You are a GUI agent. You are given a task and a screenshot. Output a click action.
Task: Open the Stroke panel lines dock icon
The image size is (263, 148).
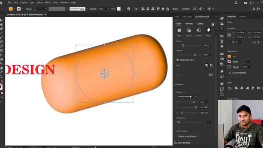pos(222,54)
